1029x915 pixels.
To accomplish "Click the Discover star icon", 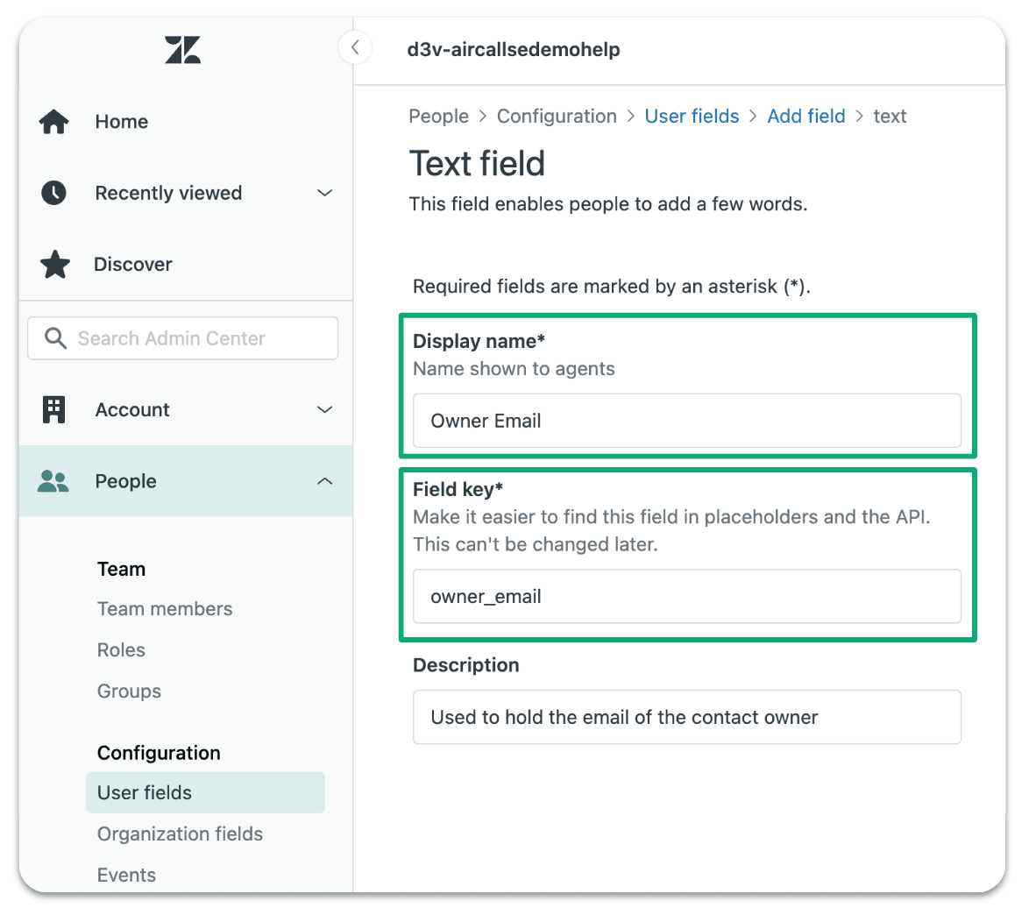I will tap(55, 265).
